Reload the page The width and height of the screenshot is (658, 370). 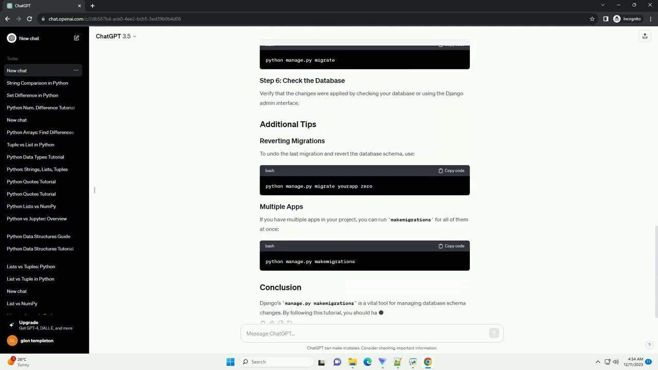point(29,19)
